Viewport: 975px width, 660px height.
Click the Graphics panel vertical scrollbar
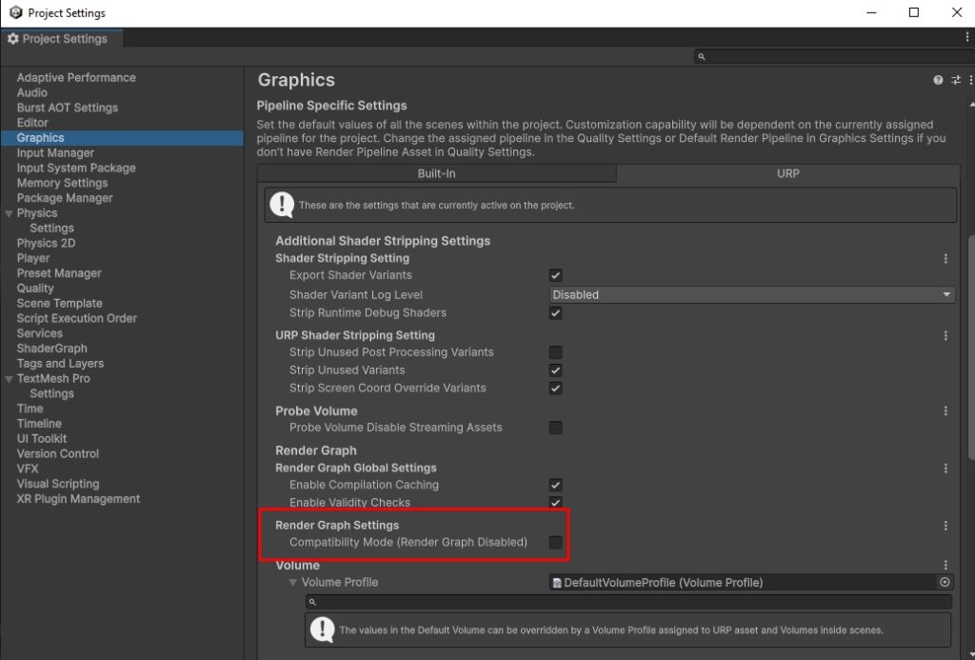(x=971, y=349)
